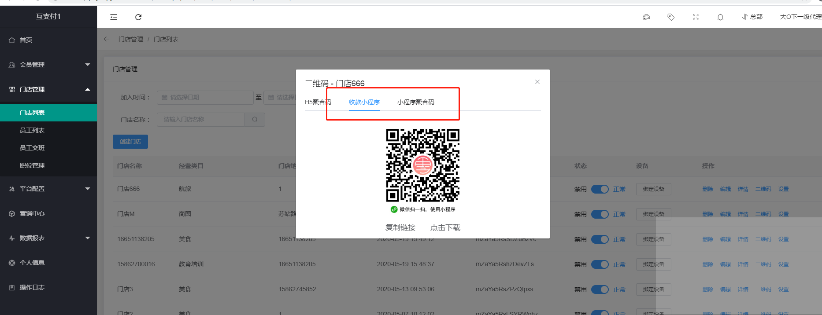This screenshot has width=822, height=315.
Task: Toggle status switch for 15862700016 row
Action: pyautogui.click(x=600, y=264)
